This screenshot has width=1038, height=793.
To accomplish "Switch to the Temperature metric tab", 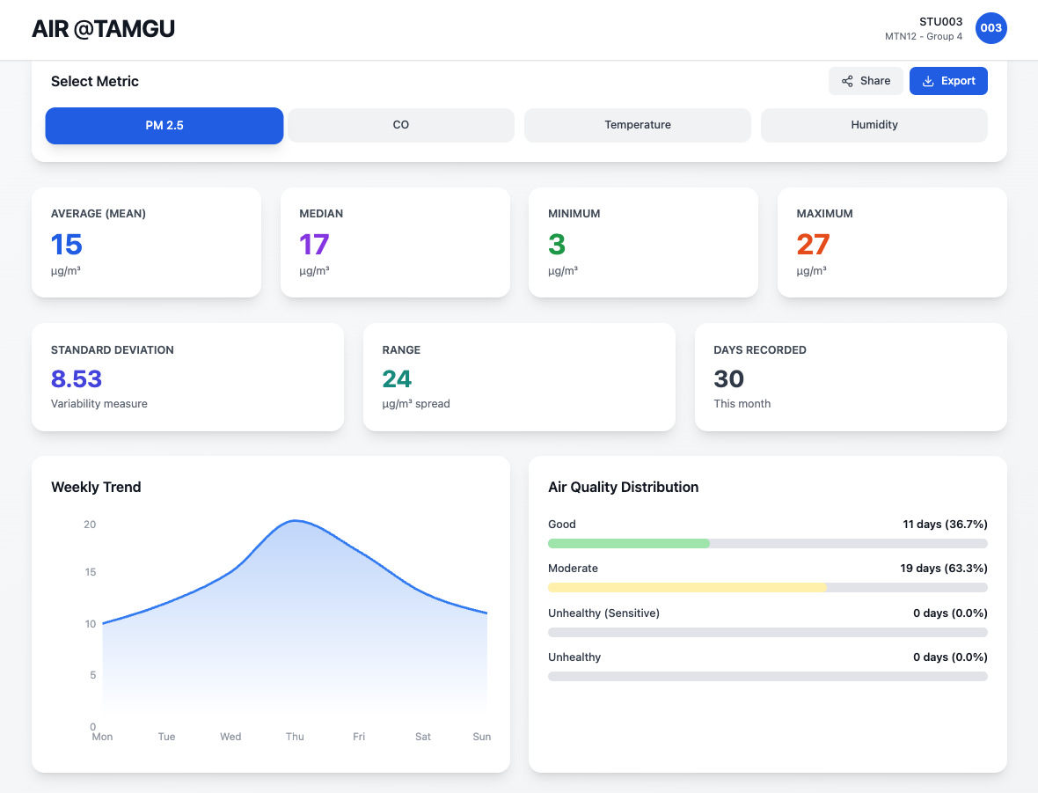I will click(x=637, y=125).
